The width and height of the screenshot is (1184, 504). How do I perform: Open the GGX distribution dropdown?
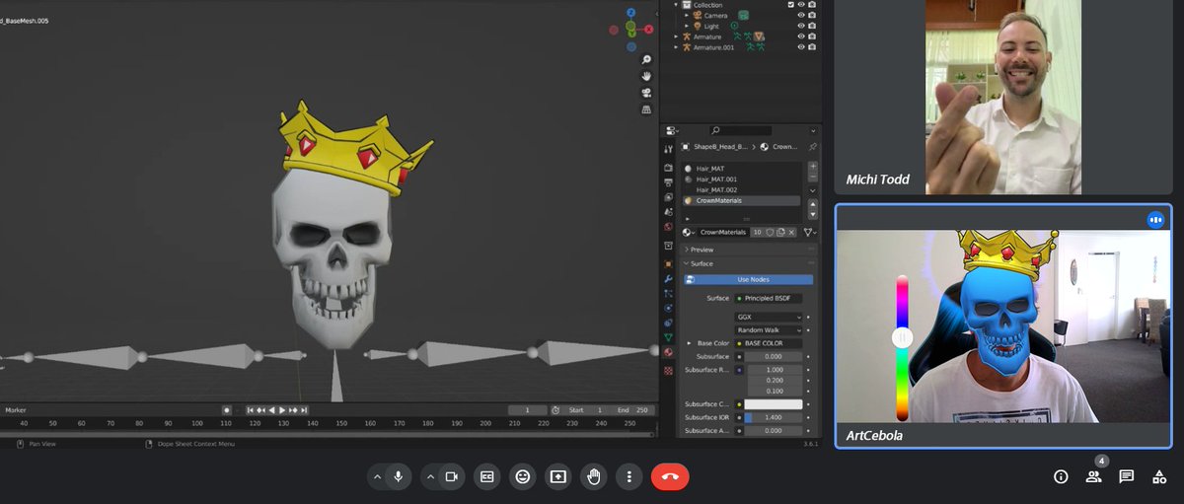point(769,317)
